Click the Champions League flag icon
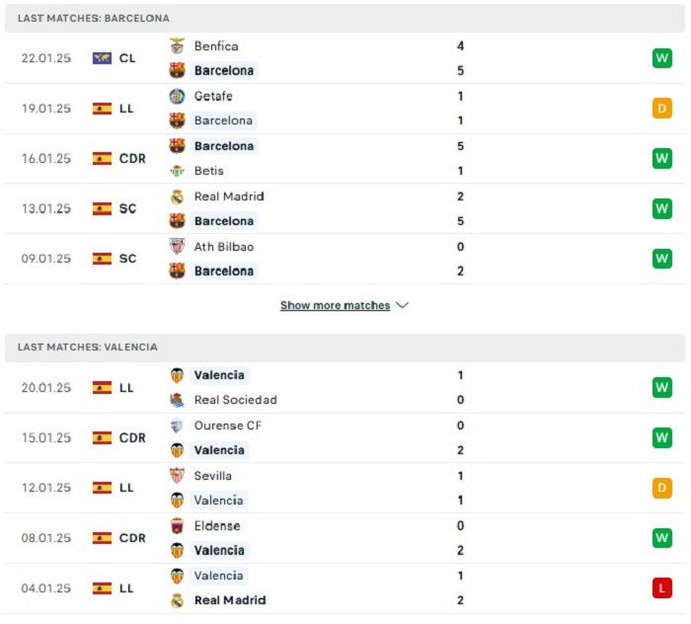 coord(102,58)
